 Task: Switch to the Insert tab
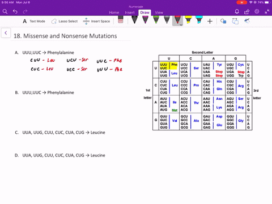[130, 12]
